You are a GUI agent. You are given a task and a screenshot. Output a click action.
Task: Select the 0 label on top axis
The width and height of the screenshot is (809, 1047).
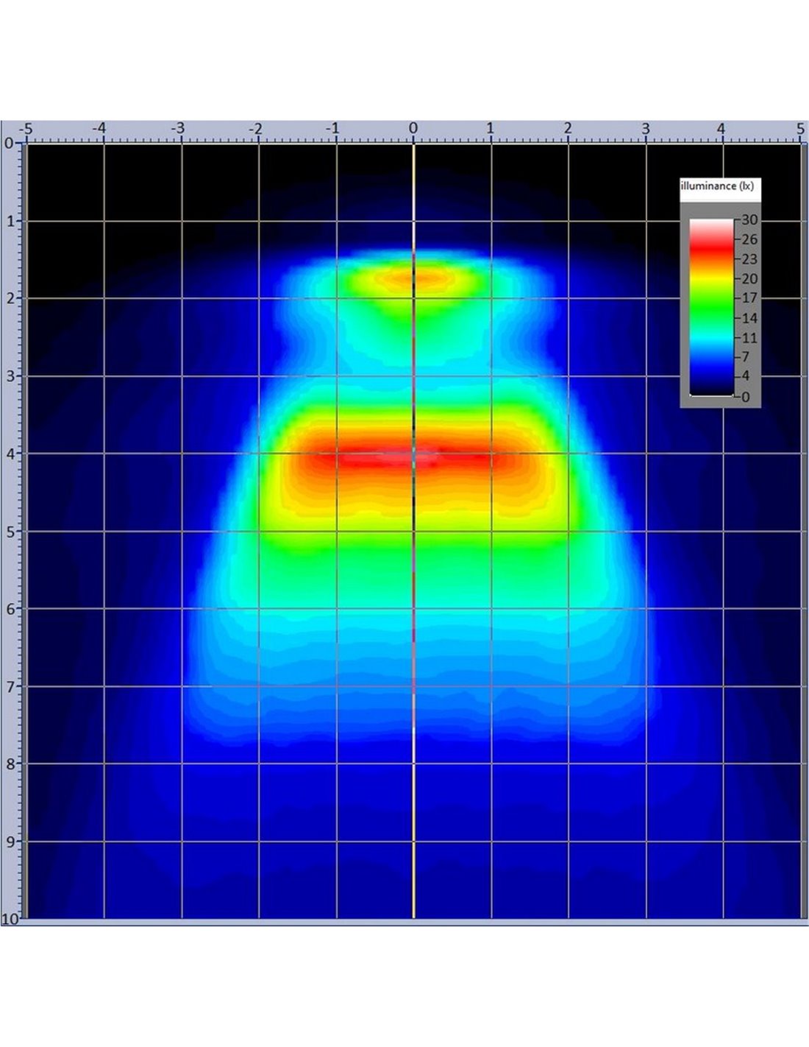coord(413,129)
